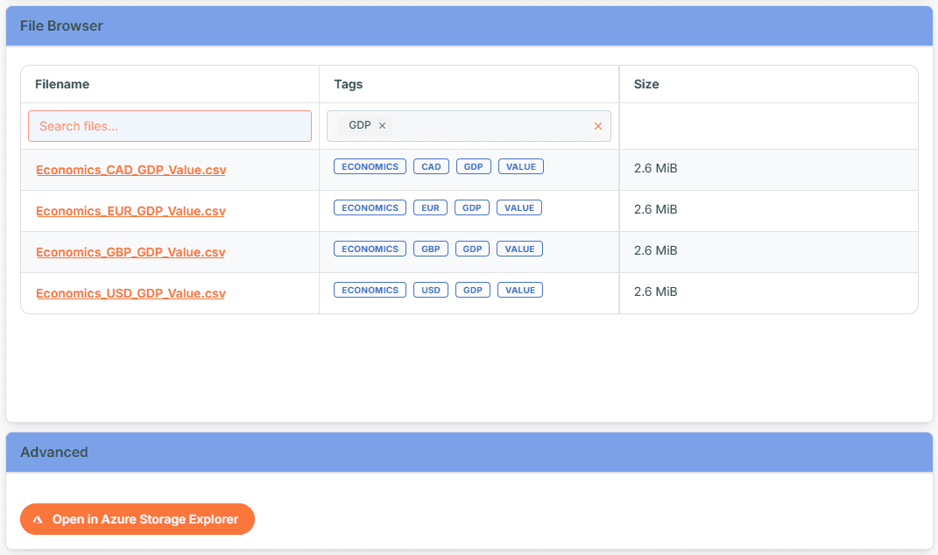Click the Search files input box
938x555 pixels.
(169, 125)
